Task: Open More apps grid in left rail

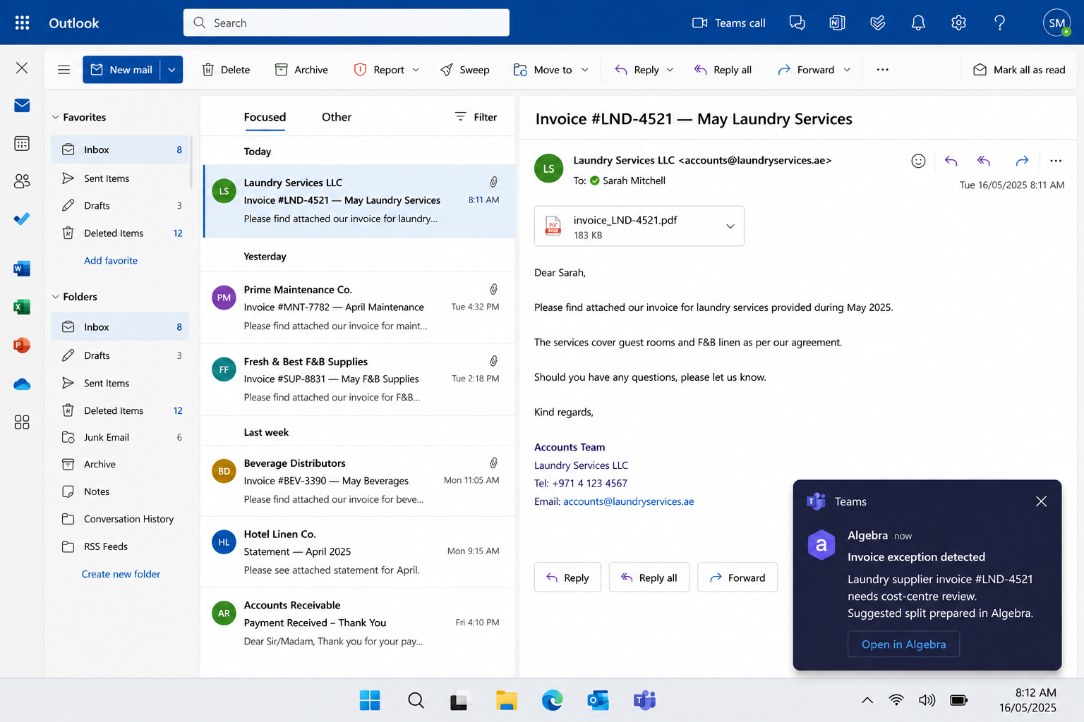Action: 22,422
